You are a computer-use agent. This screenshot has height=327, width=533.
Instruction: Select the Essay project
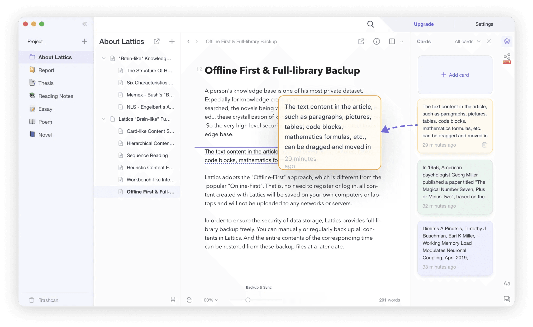coord(56,109)
